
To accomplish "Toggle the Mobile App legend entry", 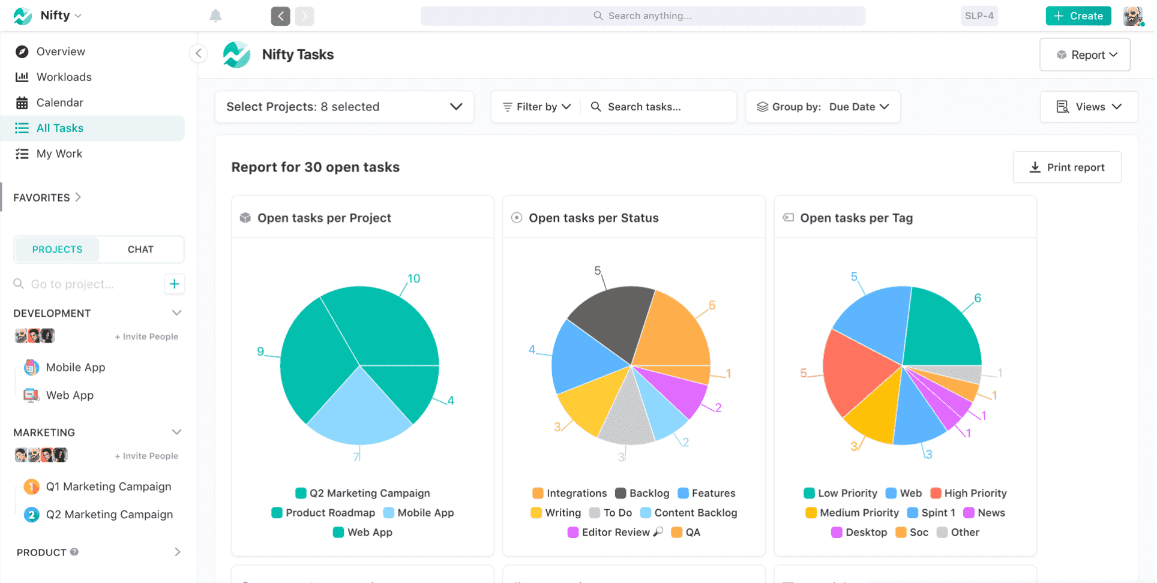I will pos(418,513).
